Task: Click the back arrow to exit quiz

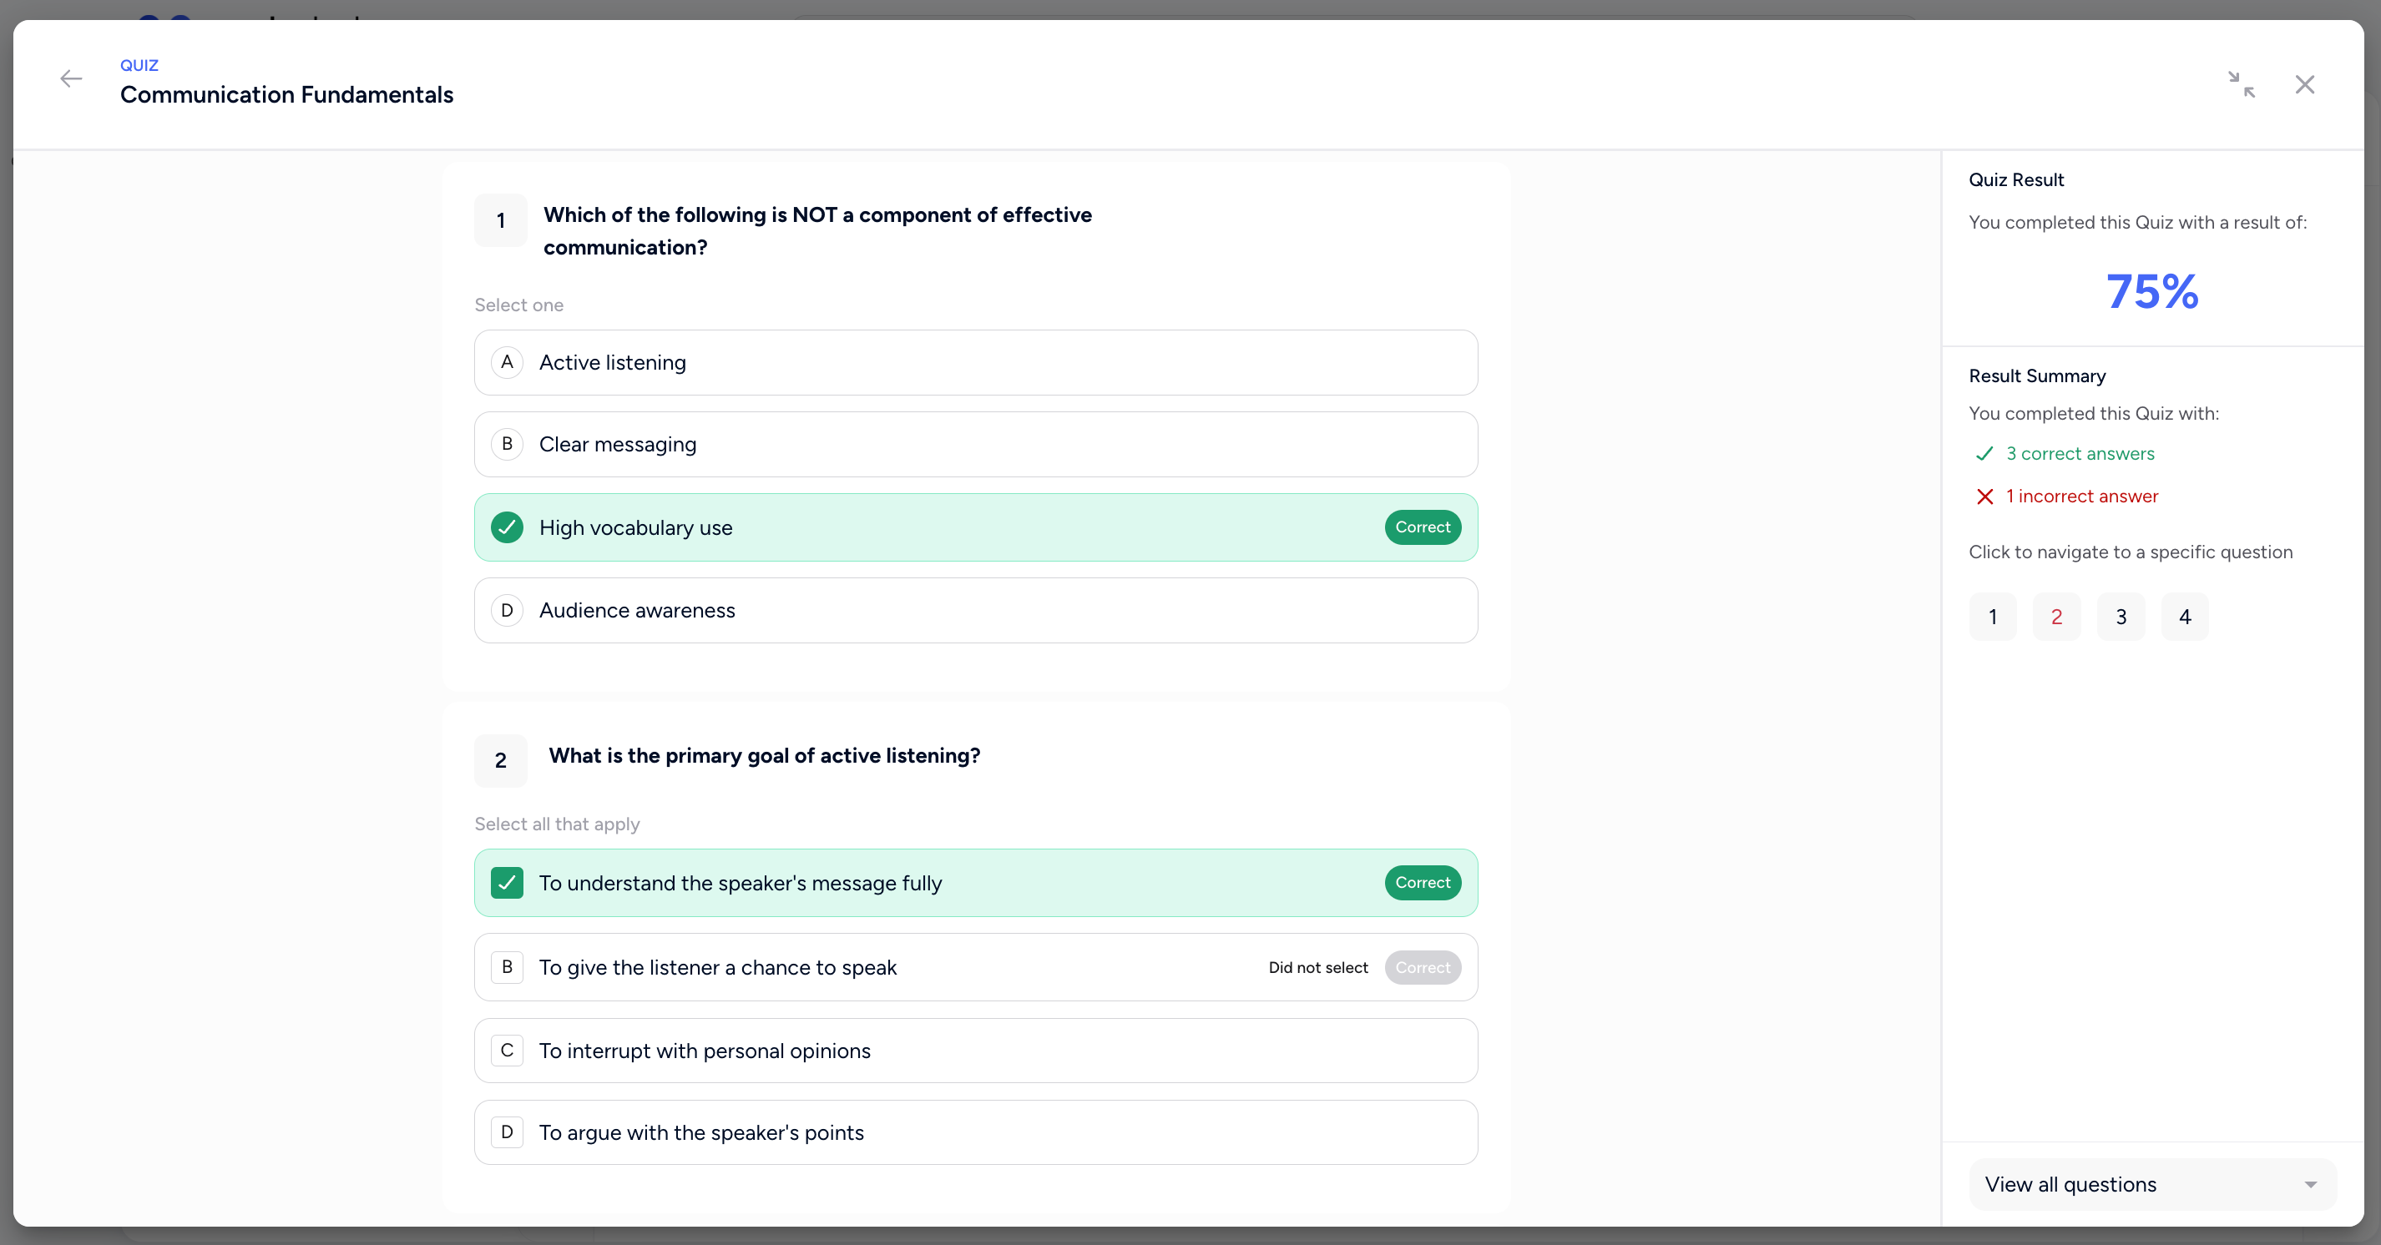Action: pyautogui.click(x=70, y=79)
